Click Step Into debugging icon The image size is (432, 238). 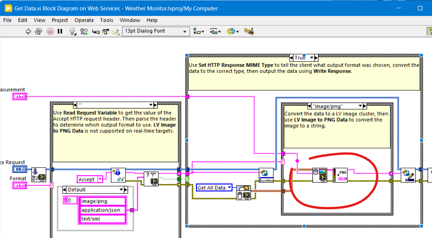tap(96, 31)
